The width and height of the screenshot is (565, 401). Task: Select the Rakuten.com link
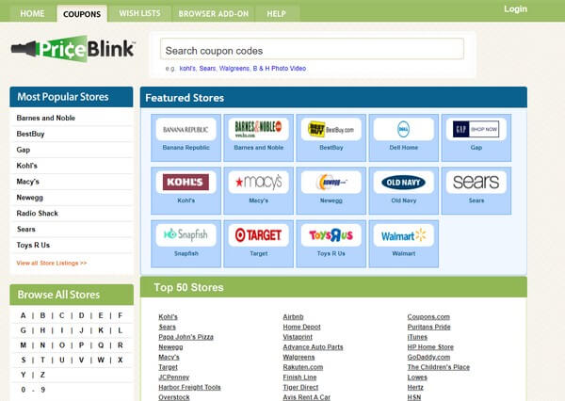point(302,367)
